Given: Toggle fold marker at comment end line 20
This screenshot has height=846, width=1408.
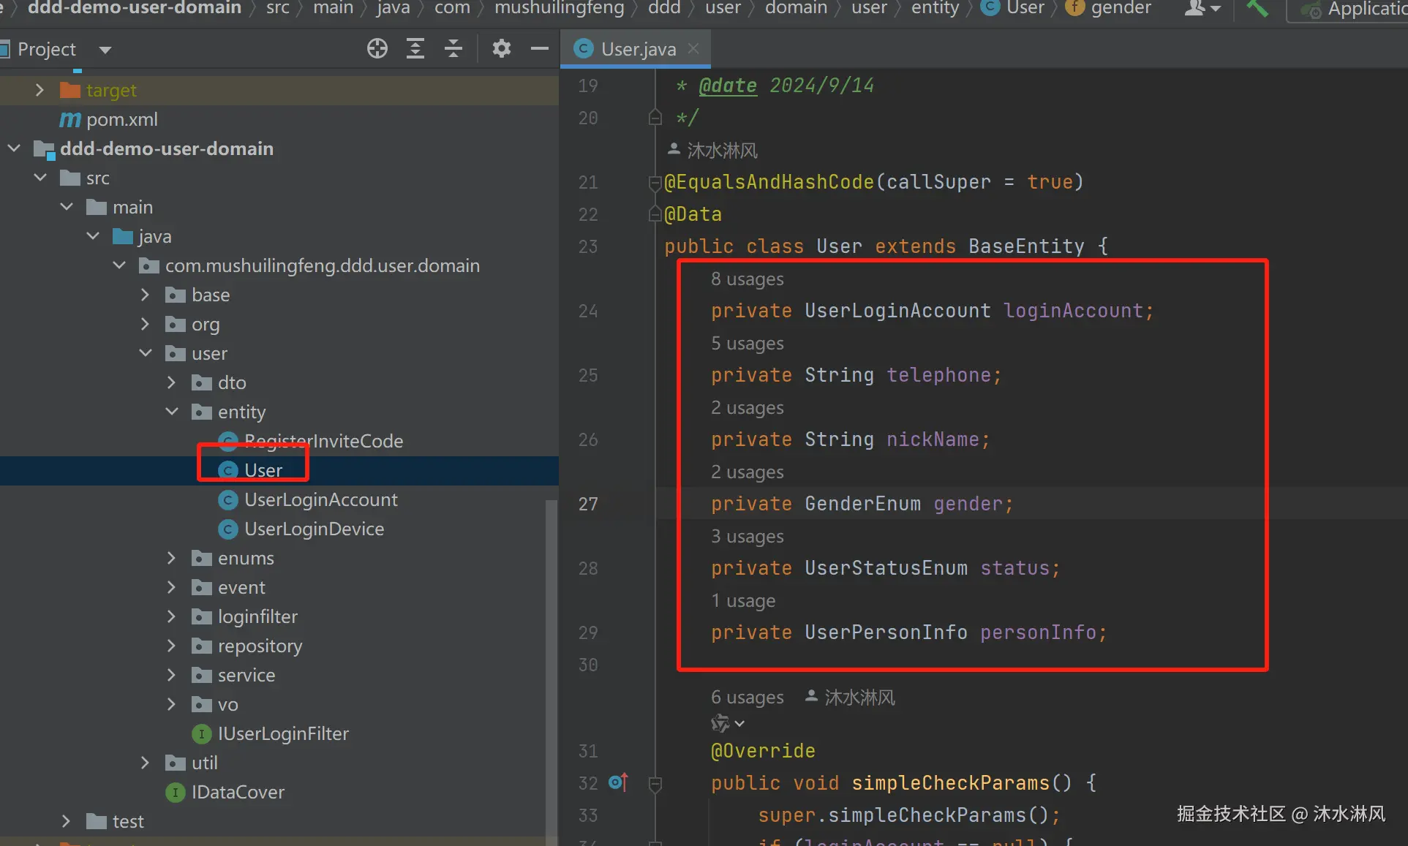Looking at the screenshot, I should click(655, 118).
